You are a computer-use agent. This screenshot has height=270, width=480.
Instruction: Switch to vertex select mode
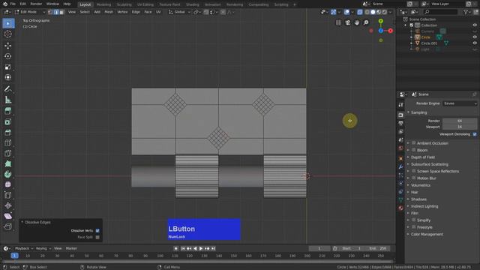pyautogui.click(x=51, y=12)
